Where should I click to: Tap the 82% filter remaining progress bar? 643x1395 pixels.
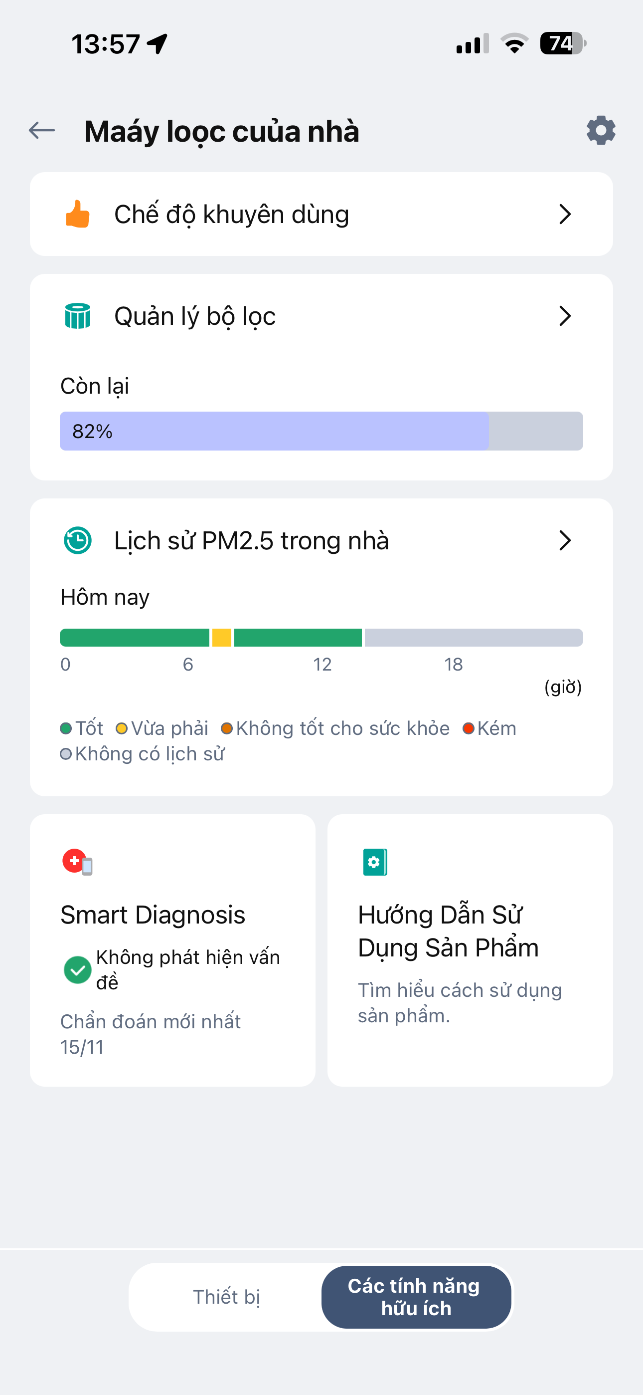point(321,431)
